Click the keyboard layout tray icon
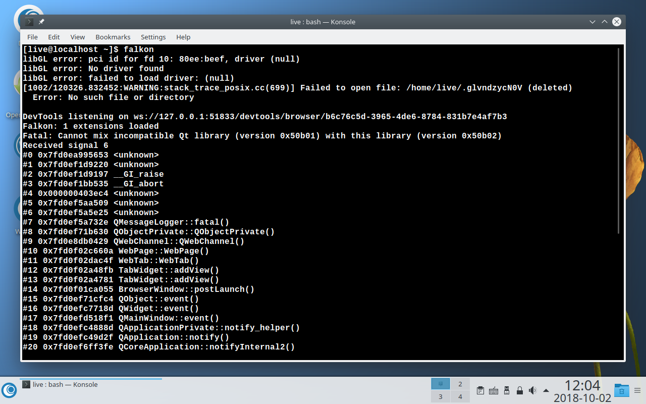Screen dimensions: 646x404 click(x=494, y=390)
